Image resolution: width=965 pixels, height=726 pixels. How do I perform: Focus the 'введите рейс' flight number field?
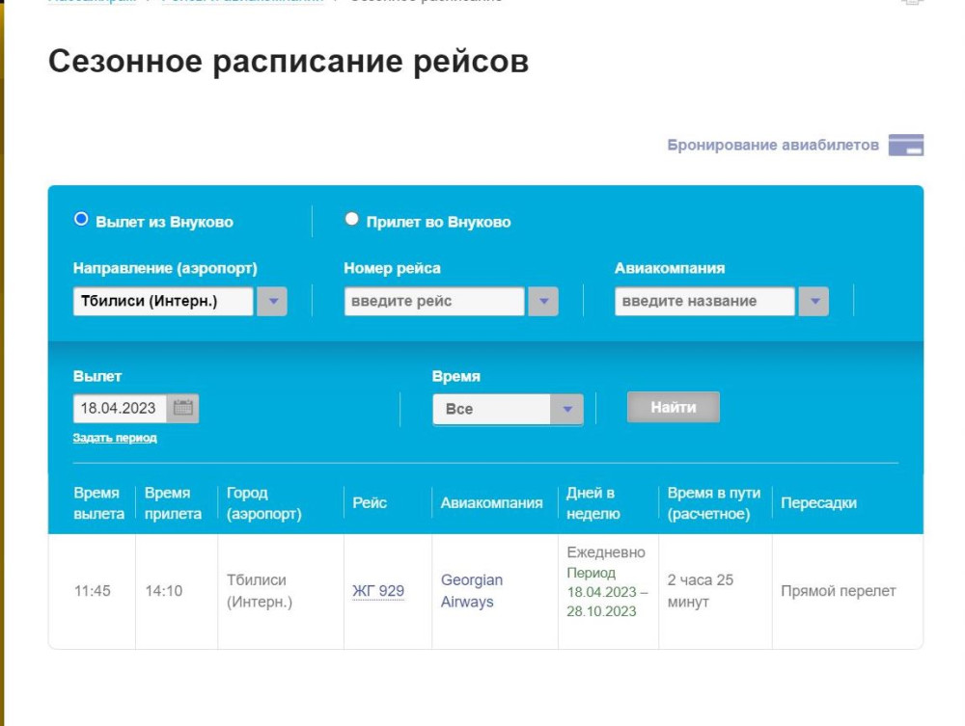tap(434, 302)
